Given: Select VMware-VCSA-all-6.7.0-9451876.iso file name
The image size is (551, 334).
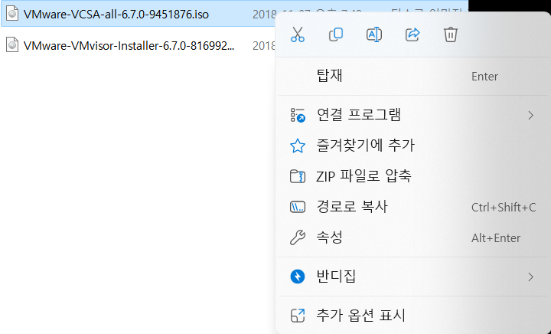Looking at the screenshot, I should click(116, 15).
